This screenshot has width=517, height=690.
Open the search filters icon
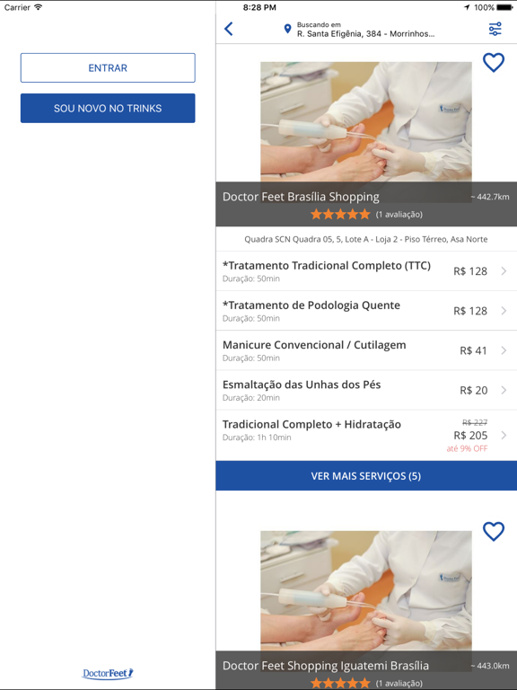click(495, 29)
